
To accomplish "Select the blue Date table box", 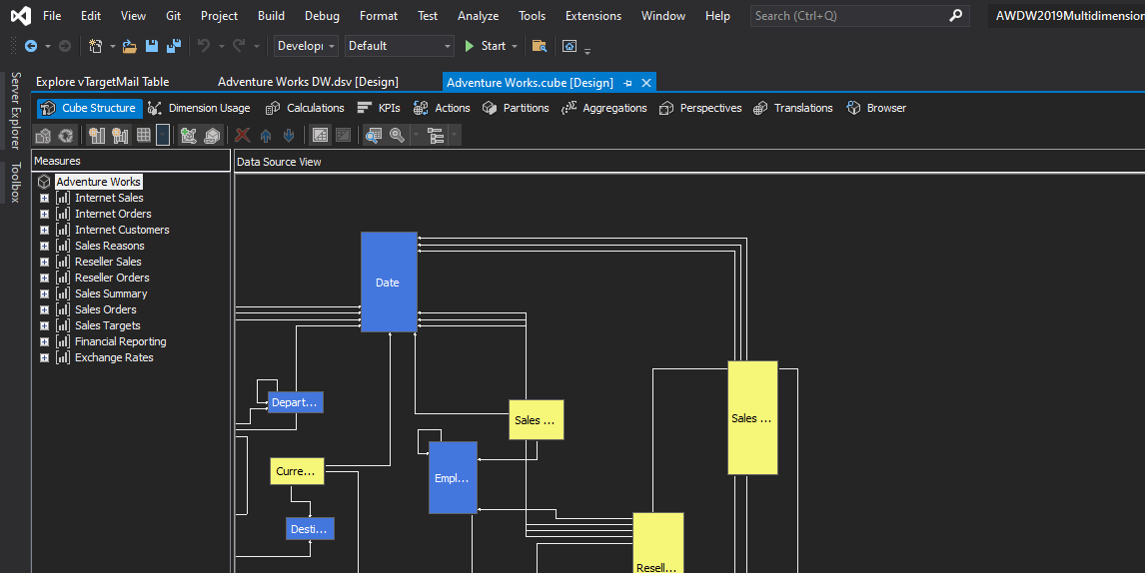I will (x=388, y=283).
